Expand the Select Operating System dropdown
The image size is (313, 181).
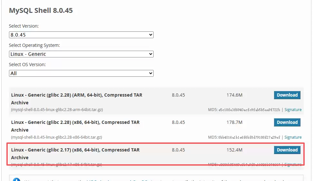coord(81,54)
